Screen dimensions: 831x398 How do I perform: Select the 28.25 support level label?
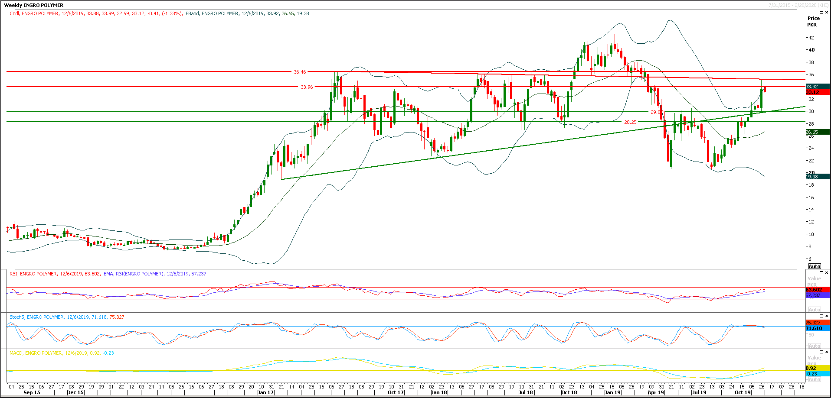coord(630,122)
